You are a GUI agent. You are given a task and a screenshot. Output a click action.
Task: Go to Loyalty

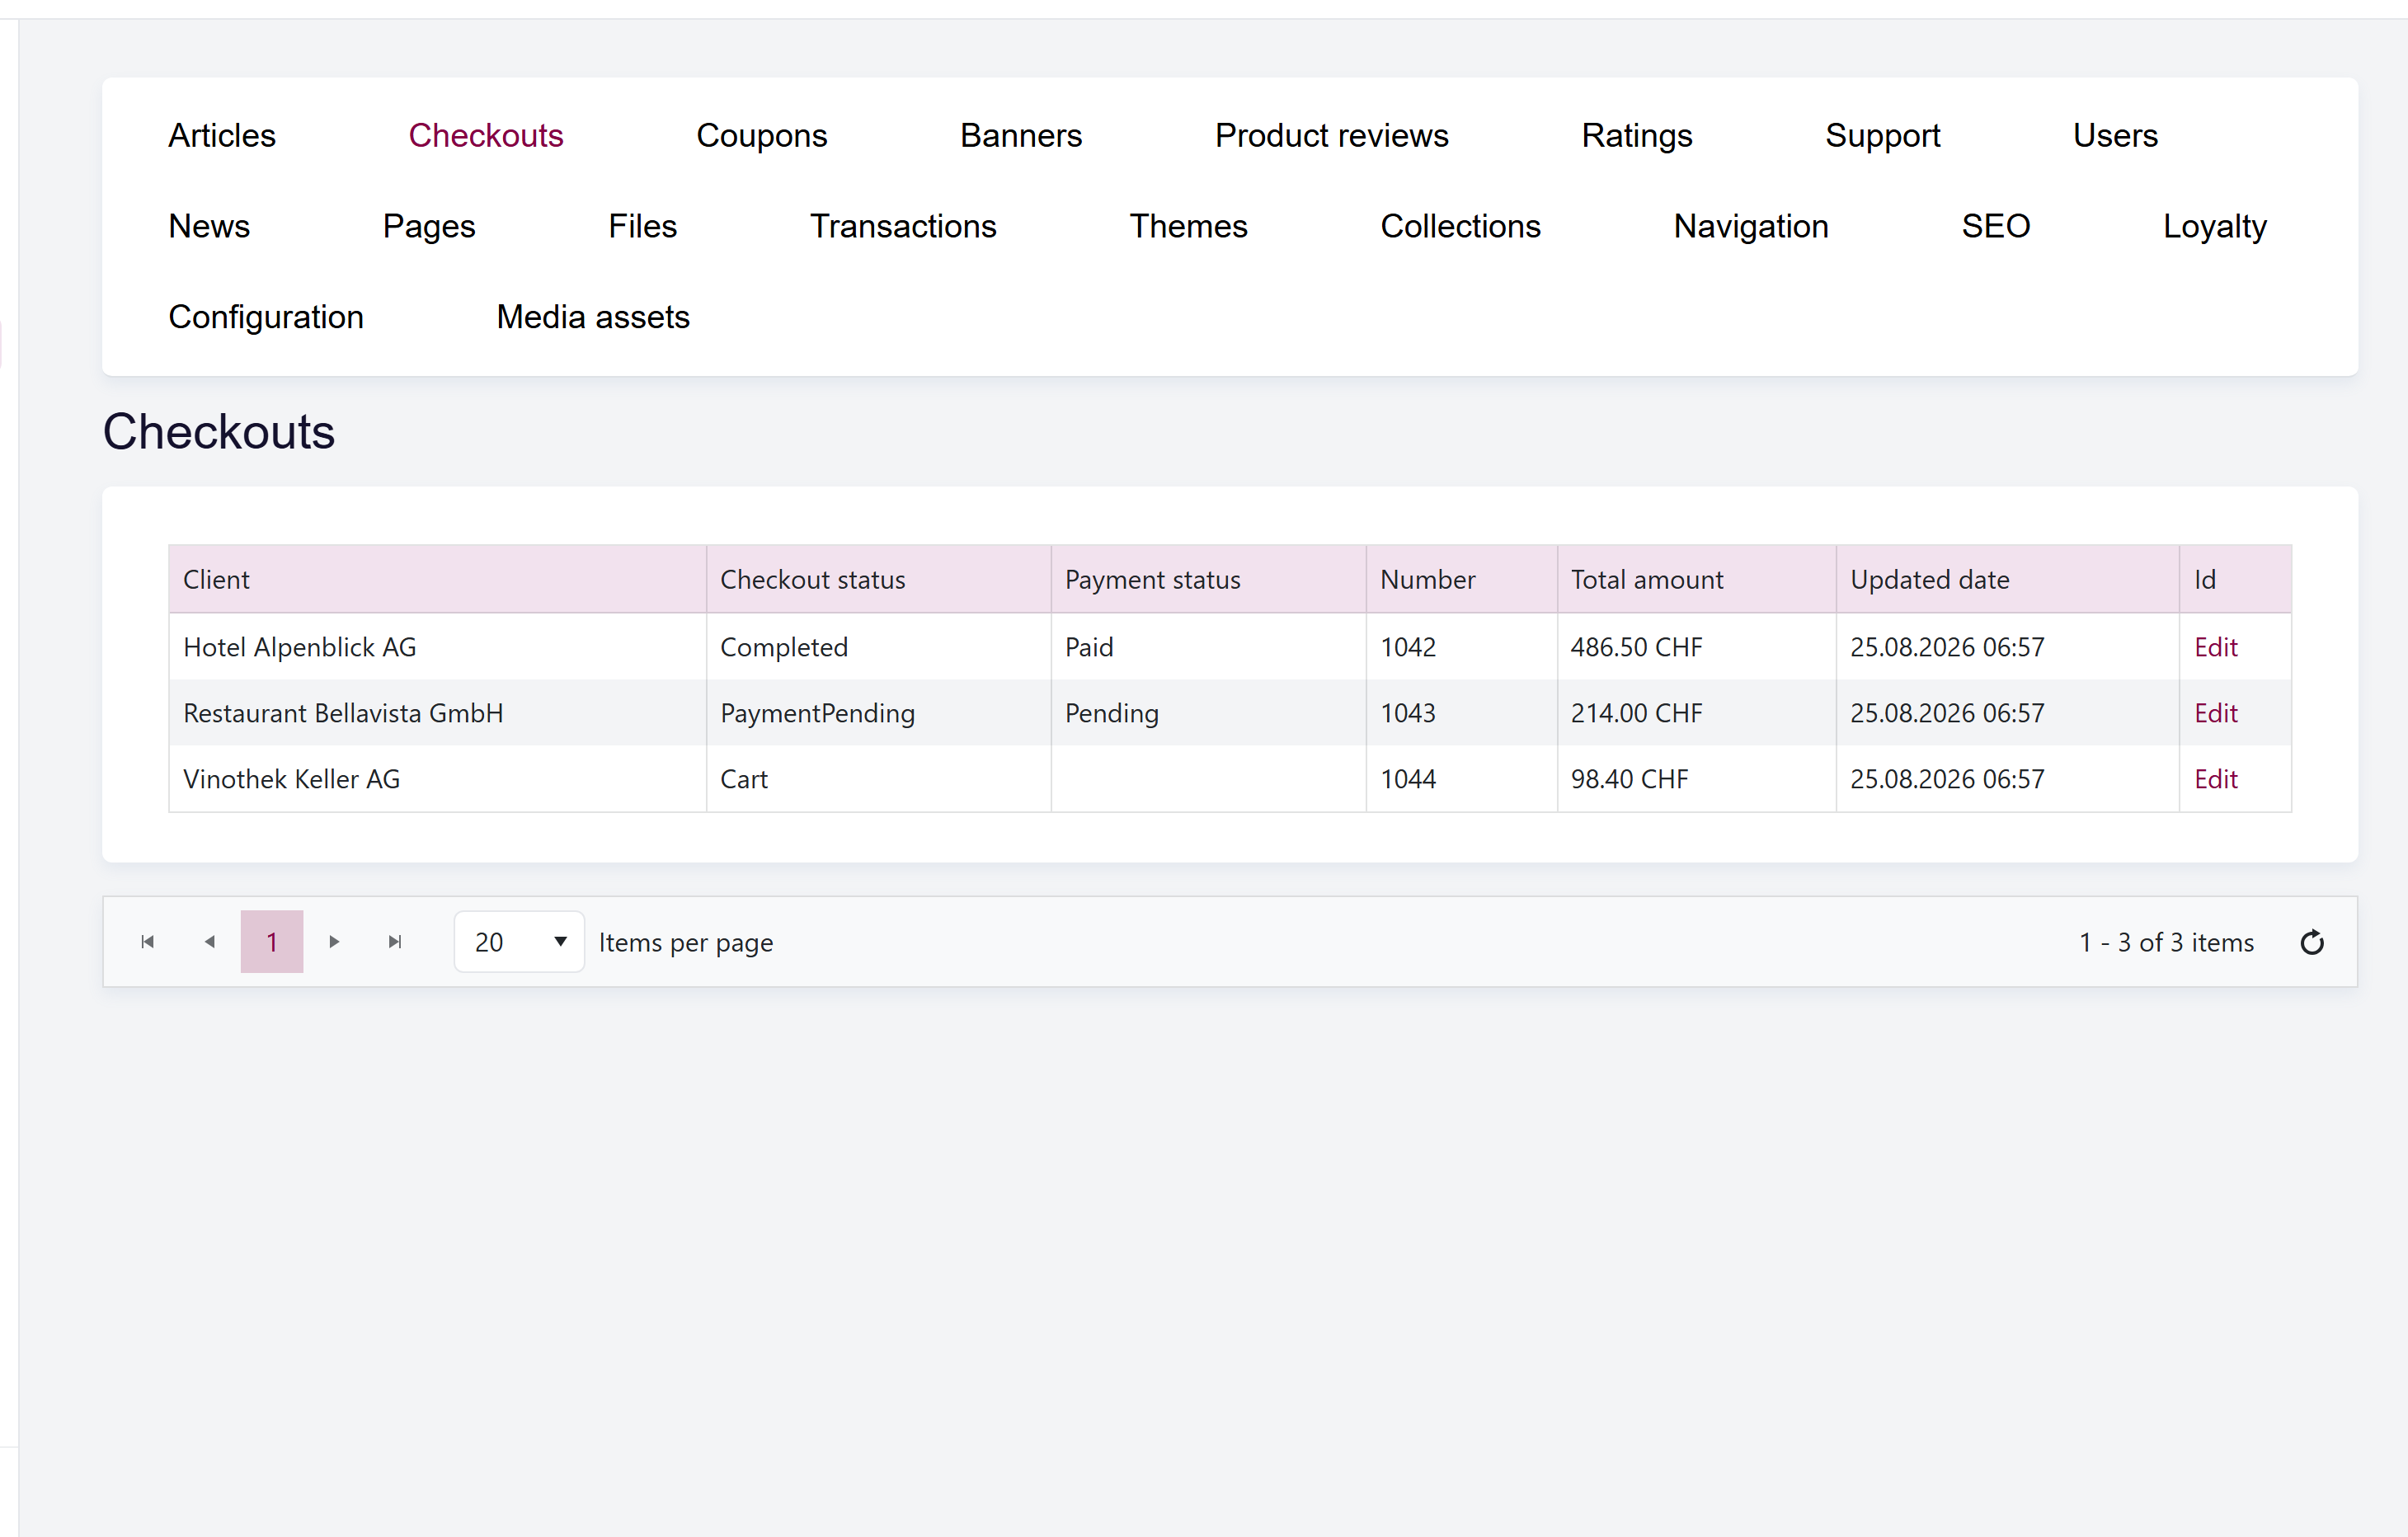click(x=2214, y=226)
